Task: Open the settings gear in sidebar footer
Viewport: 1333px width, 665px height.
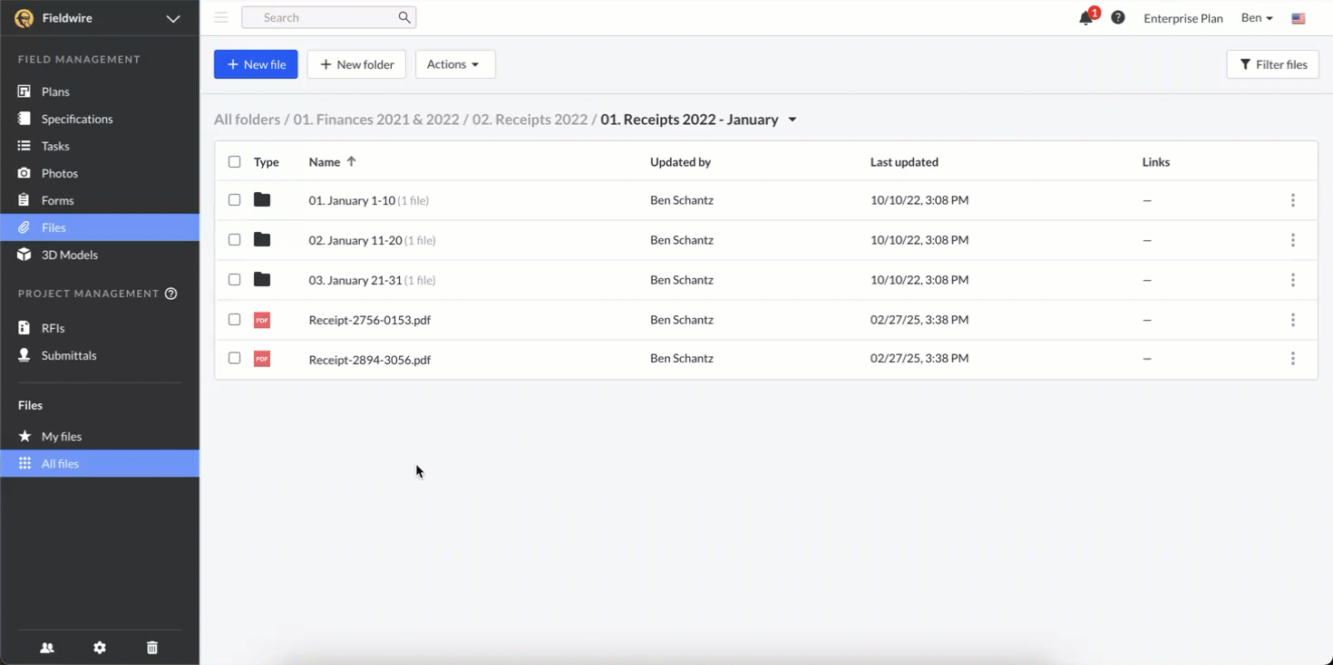Action: pyautogui.click(x=100, y=647)
